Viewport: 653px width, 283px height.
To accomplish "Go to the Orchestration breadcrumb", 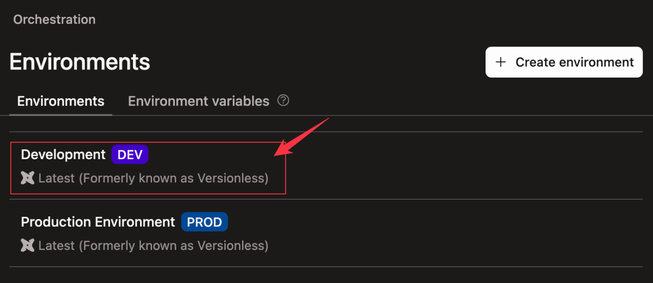I will 55,20.
